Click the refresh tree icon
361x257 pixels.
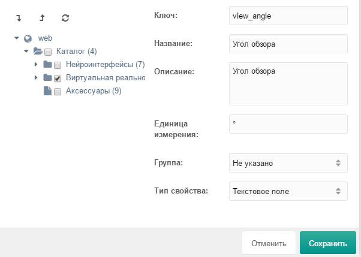(65, 19)
